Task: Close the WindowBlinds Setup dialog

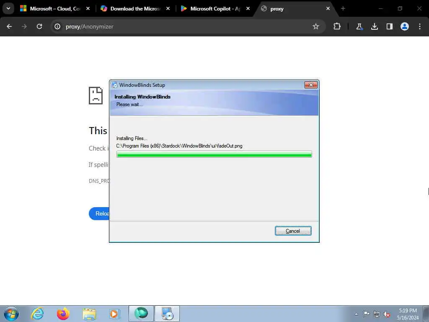Action: pyautogui.click(x=311, y=85)
